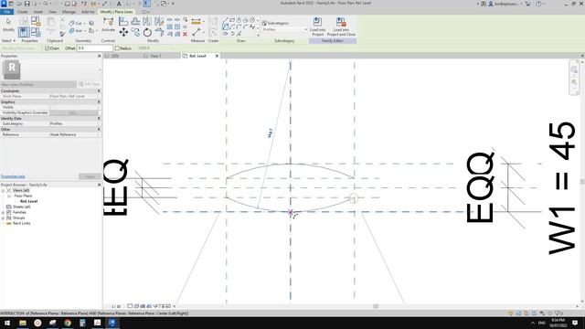Switch to the View 1 tab
Image resolution: width=585 pixels, height=329 pixels.
[x=155, y=56]
